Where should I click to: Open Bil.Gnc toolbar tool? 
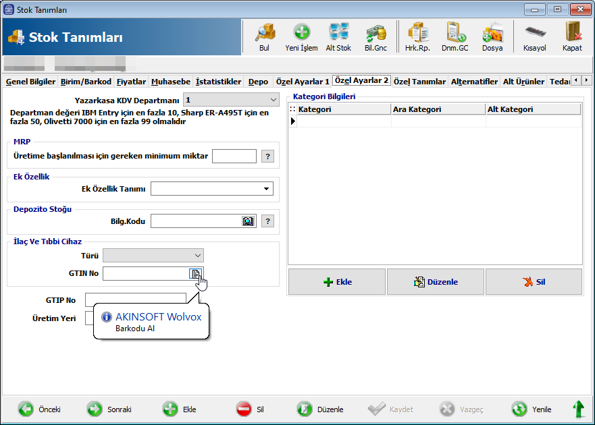pyautogui.click(x=376, y=36)
